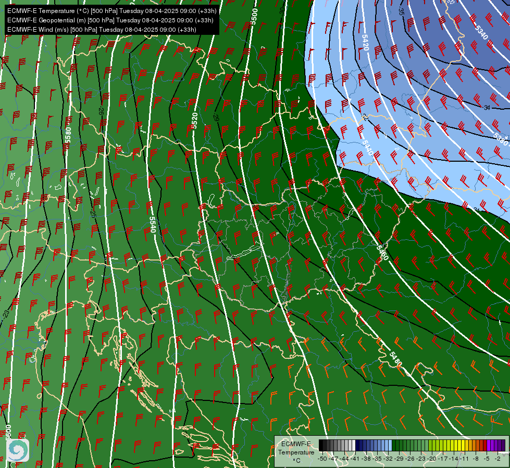The width and height of the screenshot is (510, 468).
Task: Click the -2 legend scale value
Action: pyautogui.click(x=497, y=459)
